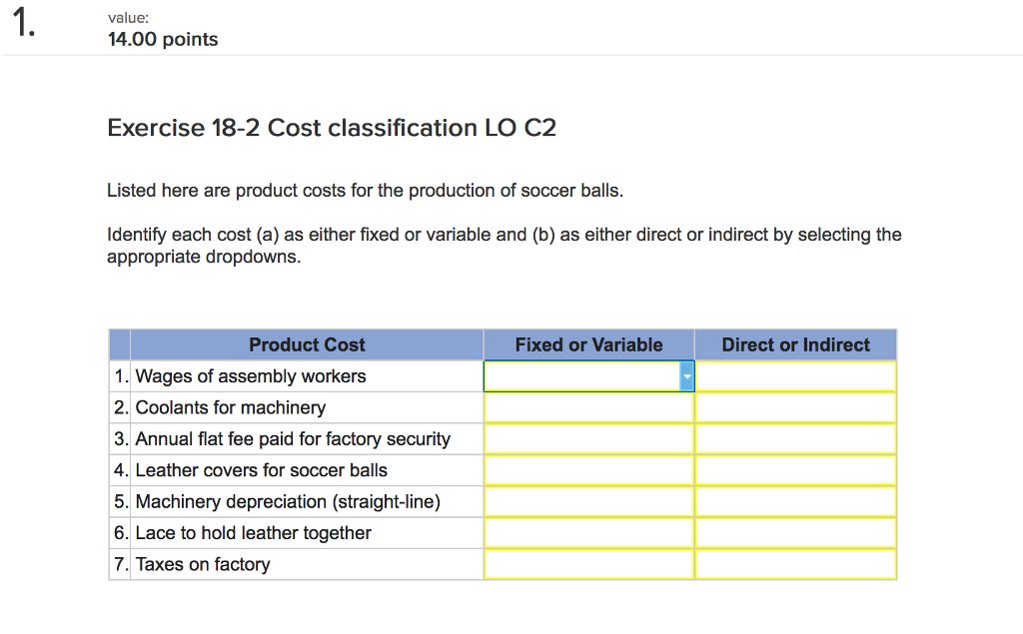Open Fixed or Variable dropdown for Coolants for machinery
Image resolution: width=1023 pixels, height=634 pixels.
[x=588, y=407]
